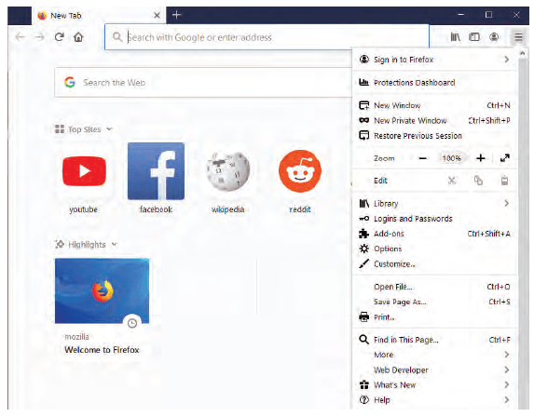Open the Library toolbar icon
Image resolution: width=534 pixels, height=417 pixels.
(456, 36)
